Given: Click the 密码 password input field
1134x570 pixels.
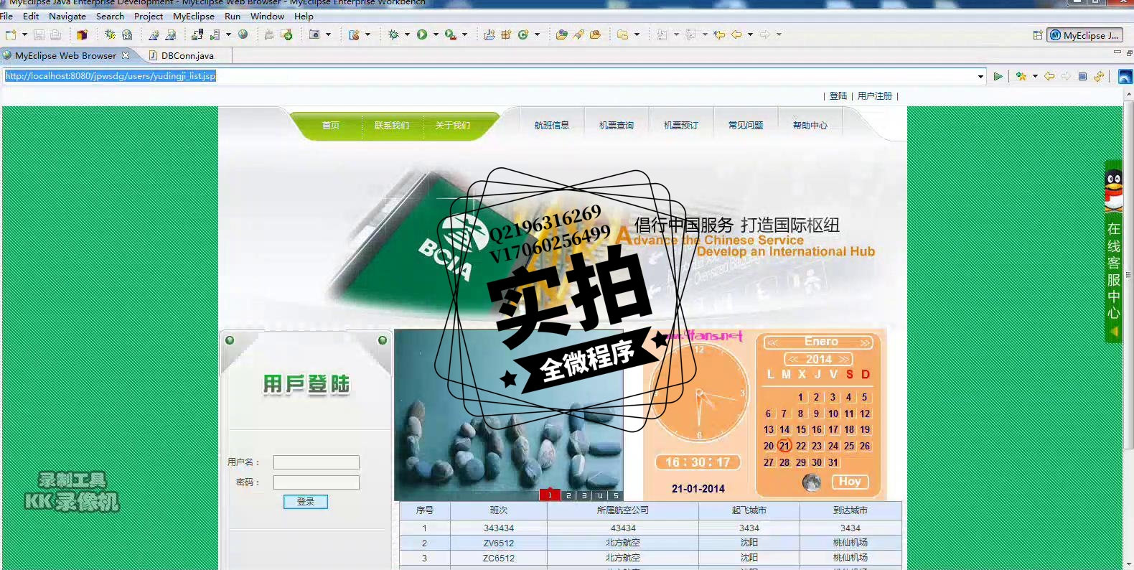Looking at the screenshot, I should (317, 482).
